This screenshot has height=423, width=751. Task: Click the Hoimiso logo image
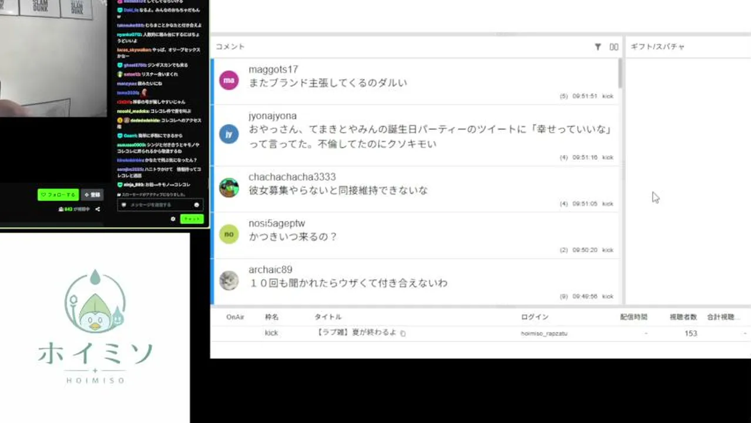tap(95, 327)
